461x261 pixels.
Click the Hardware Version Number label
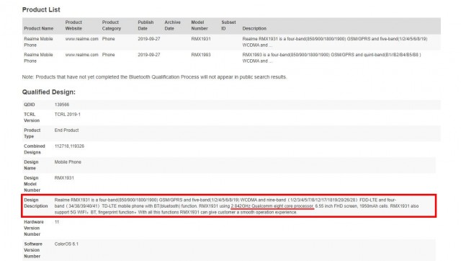tap(34, 228)
